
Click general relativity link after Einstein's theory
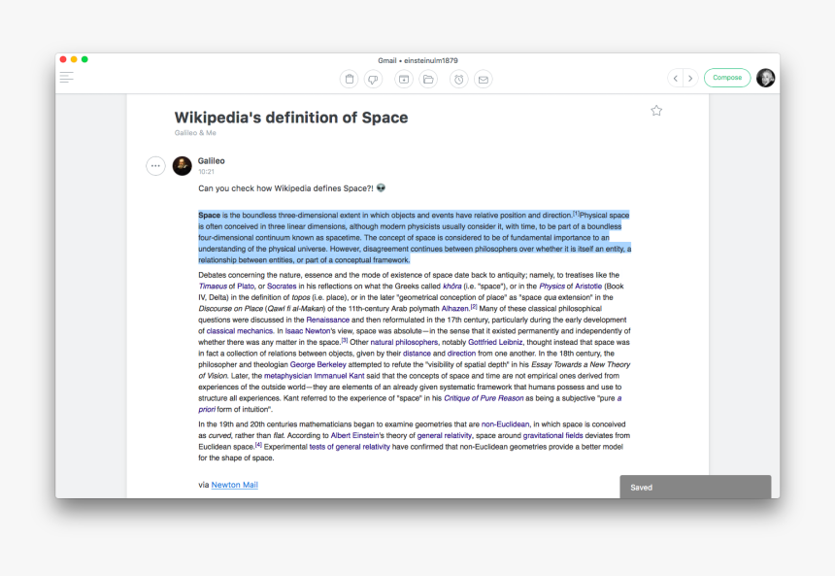click(444, 435)
